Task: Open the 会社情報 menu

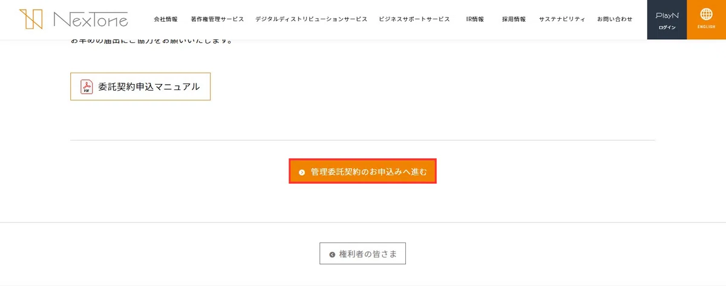Action: [x=166, y=19]
